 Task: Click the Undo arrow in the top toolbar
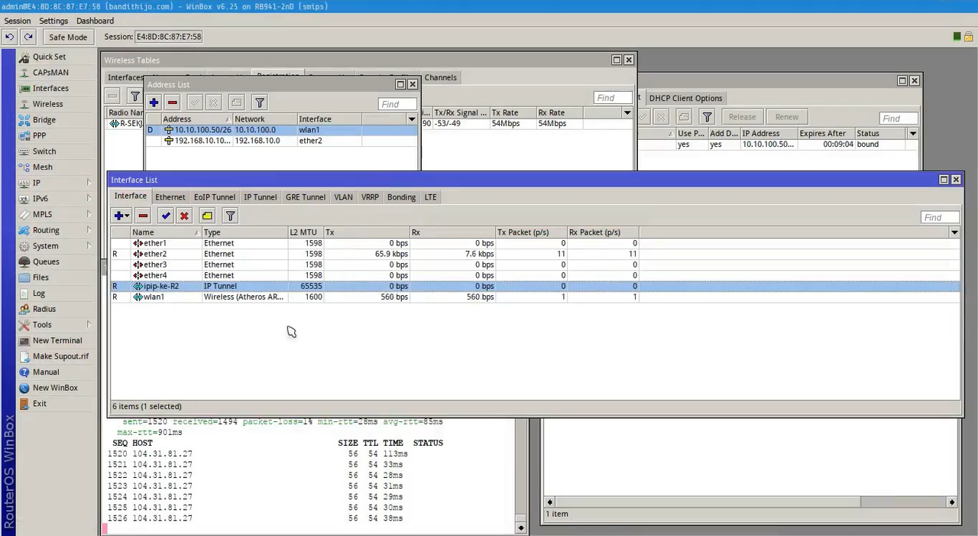[x=9, y=37]
